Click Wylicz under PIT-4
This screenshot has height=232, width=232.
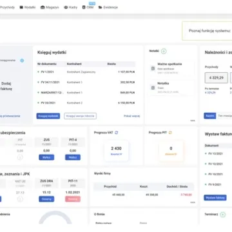pyautogui.click(x=73, y=157)
